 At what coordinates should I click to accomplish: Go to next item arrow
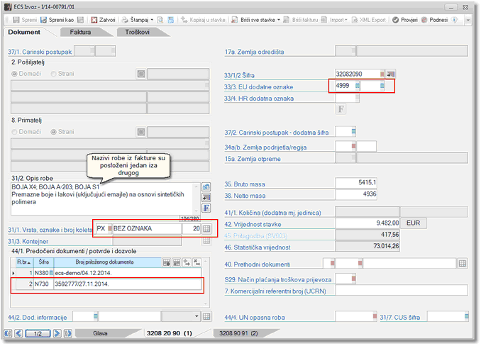tap(57, 333)
